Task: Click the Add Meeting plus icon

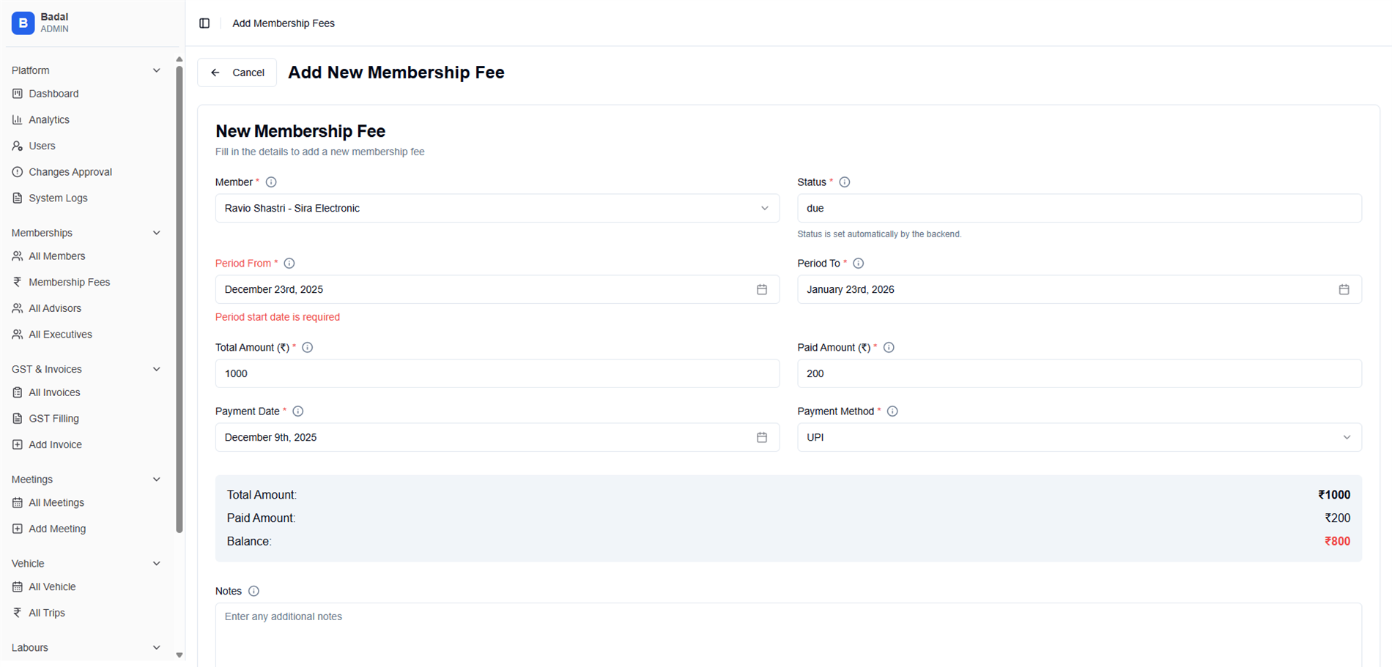Action: point(18,529)
